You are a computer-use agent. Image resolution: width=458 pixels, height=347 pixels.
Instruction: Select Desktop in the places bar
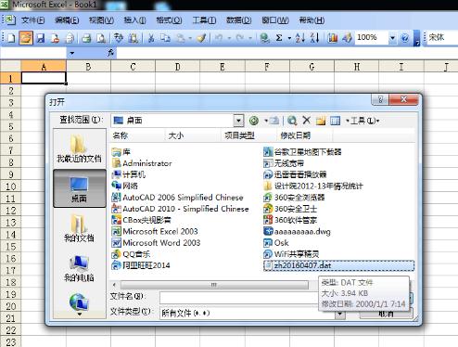[x=80, y=188]
